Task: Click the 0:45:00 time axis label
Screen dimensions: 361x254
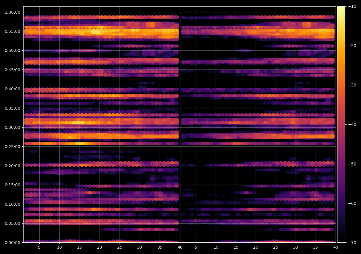Action: click(12, 70)
